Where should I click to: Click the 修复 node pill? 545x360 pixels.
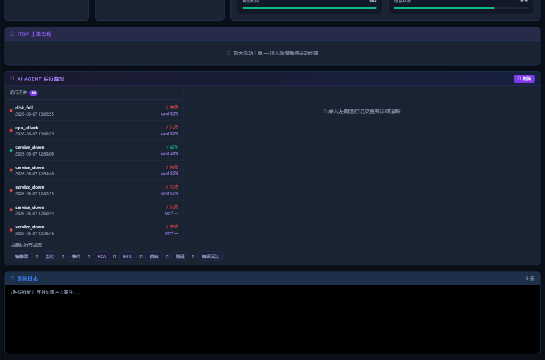tap(154, 256)
